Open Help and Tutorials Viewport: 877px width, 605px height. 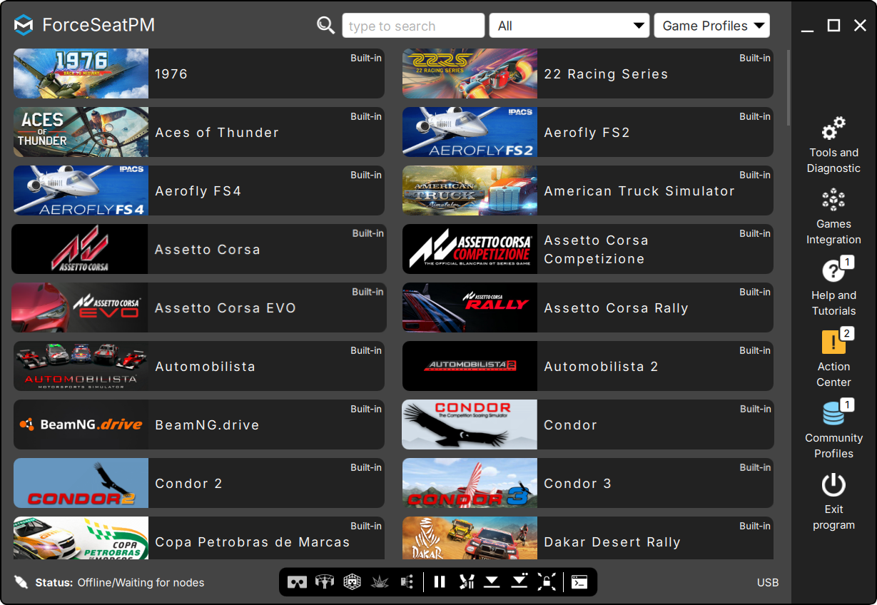[x=833, y=287]
